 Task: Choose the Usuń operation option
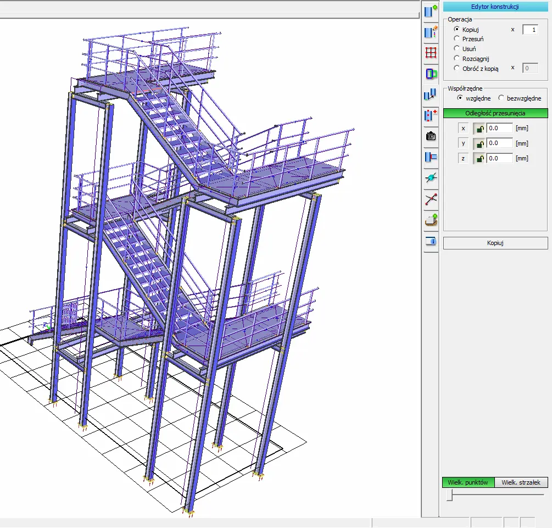(457, 49)
